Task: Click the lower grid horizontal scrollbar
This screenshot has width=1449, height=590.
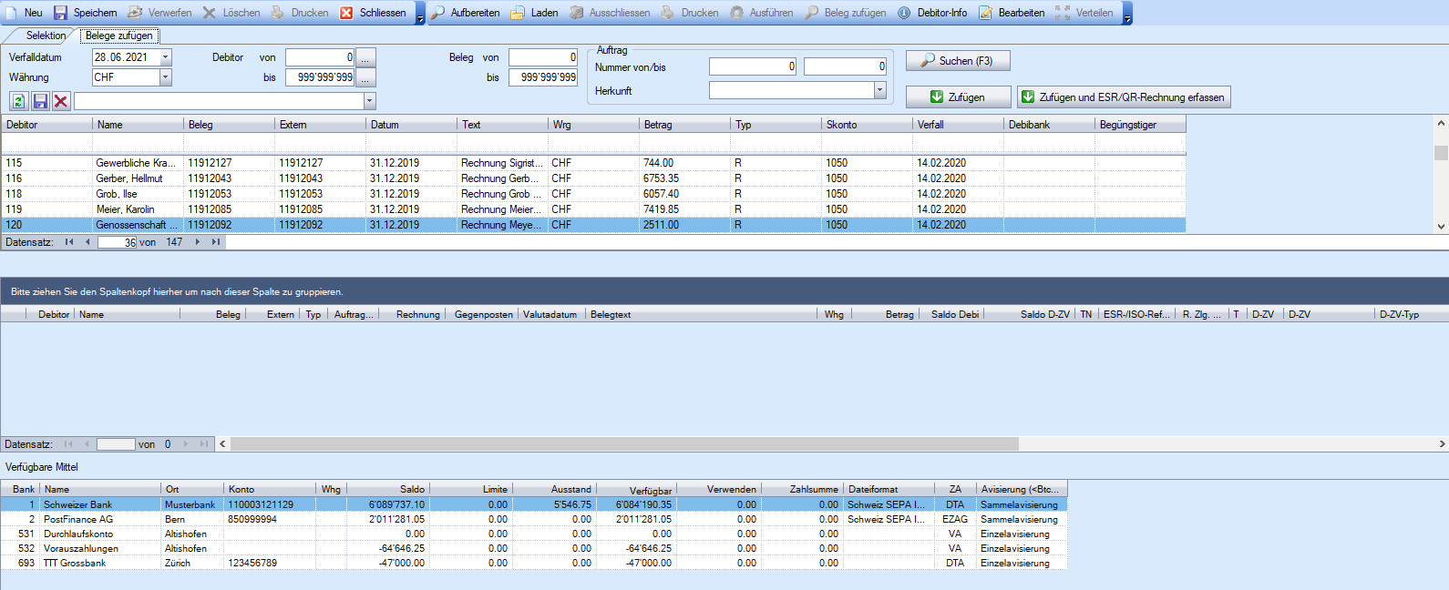Action: [x=624, y=444]
